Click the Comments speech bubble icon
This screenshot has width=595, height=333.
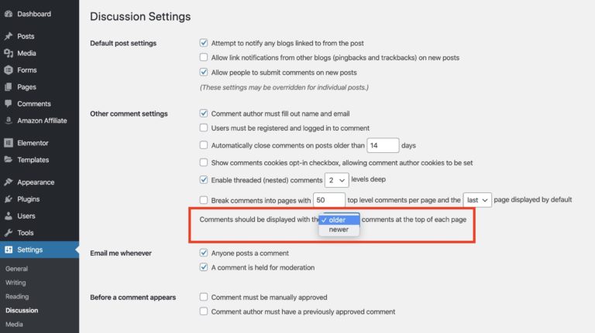pos(8,104)
